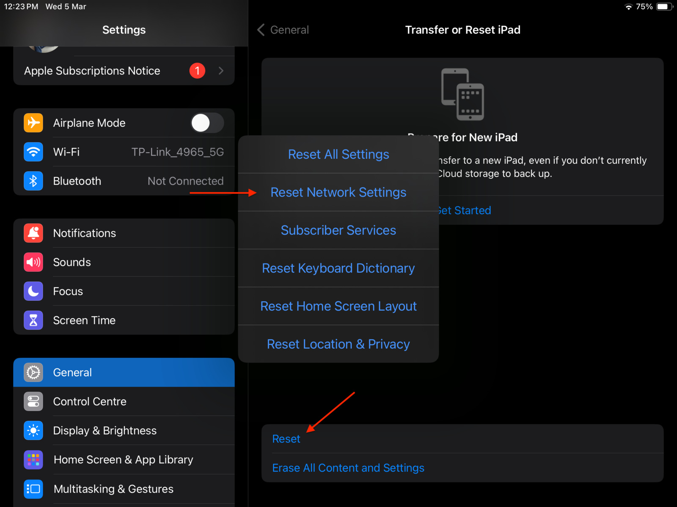This screenshot has width=677, height=507.
Task: Open Control Centre via its icon
Action: [33, 401]
